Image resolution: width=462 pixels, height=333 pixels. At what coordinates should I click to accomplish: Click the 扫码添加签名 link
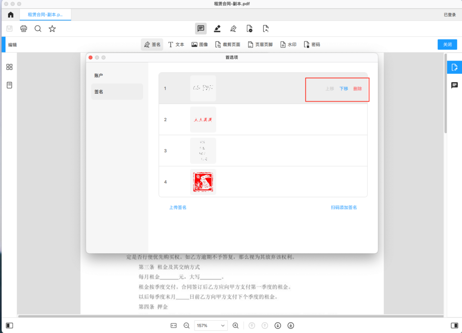point(344,207)
